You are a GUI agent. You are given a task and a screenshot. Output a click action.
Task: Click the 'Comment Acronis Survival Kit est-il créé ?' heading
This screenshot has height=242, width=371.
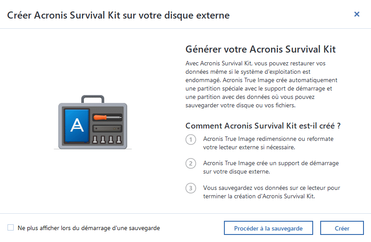click(263, 126)
